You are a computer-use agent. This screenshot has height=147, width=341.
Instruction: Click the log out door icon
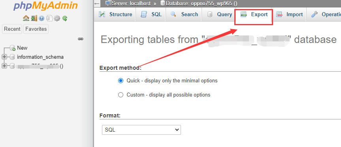(x=34, y=18)
